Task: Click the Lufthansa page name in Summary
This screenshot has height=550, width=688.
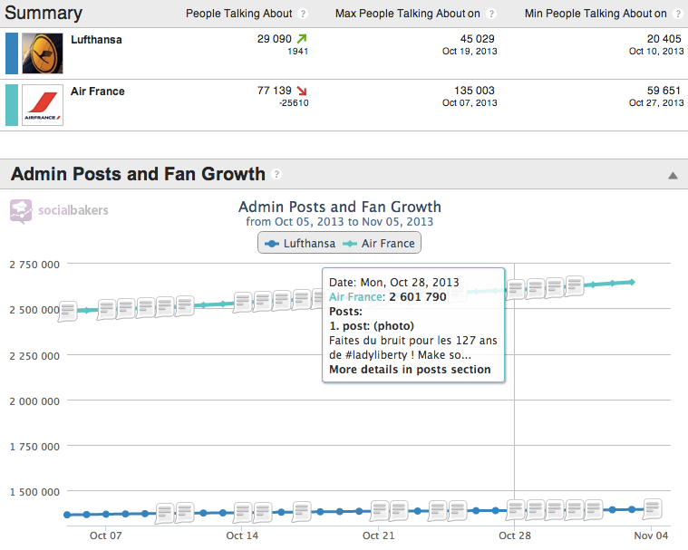Action: coord(96,40)
